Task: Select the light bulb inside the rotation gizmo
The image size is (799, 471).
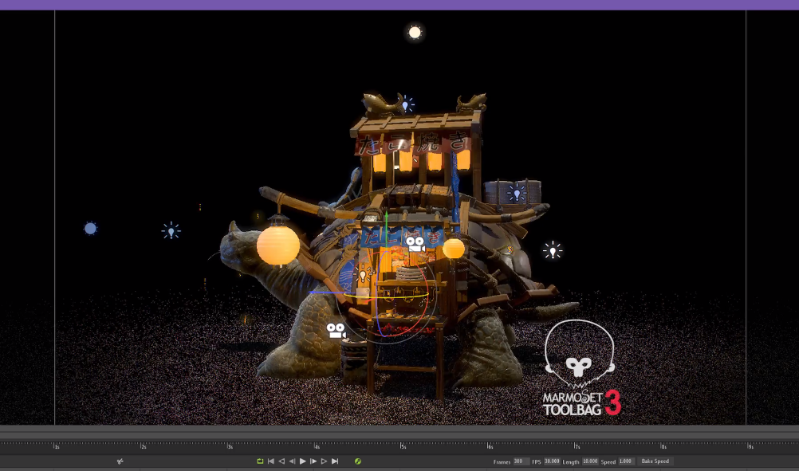Action: coord(363,275)
